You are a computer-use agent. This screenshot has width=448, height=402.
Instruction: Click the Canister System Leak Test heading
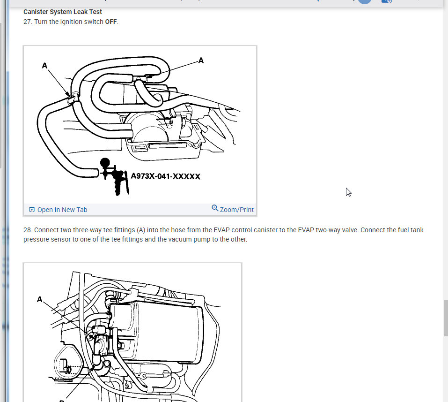pyautogui.click(x=62, y=11)
